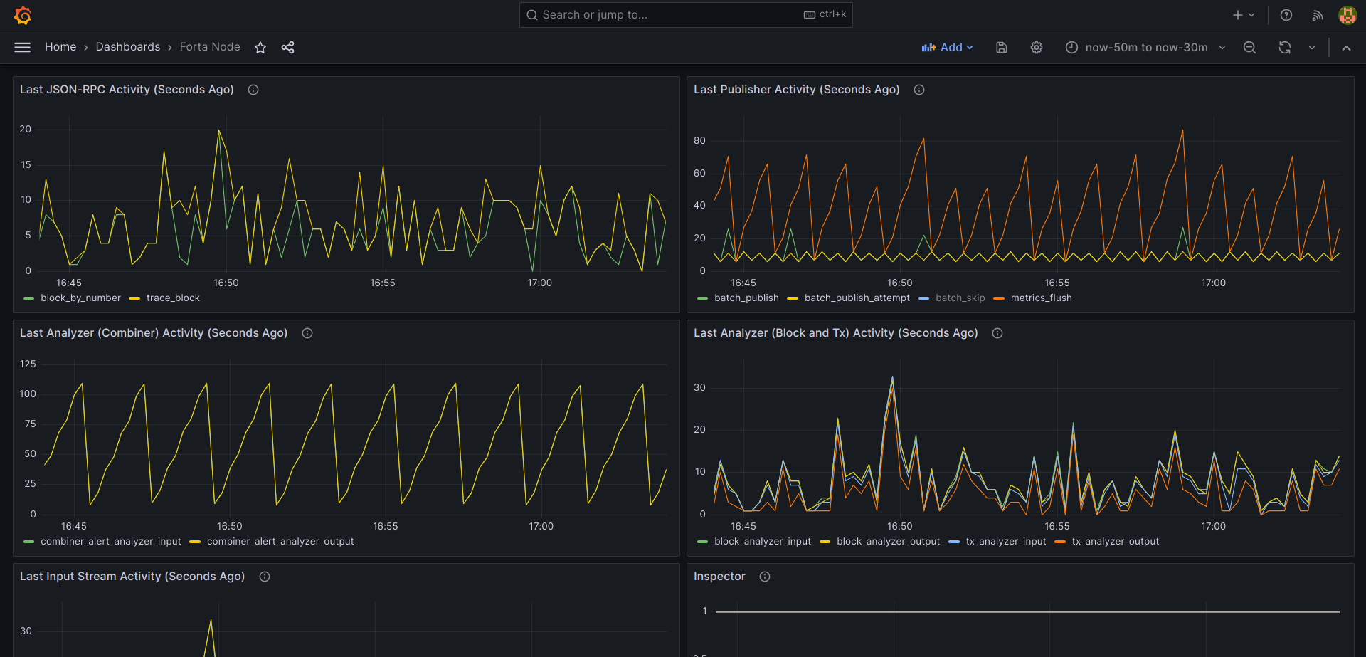Screen dimensions: 1366x657
Task: Go to Dashboards breadcrumb
Action: click(x=128, y=47)
